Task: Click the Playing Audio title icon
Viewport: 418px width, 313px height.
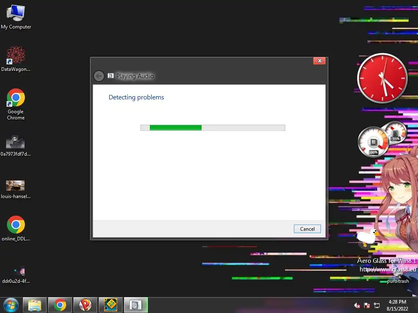Action: coord(111,76)
